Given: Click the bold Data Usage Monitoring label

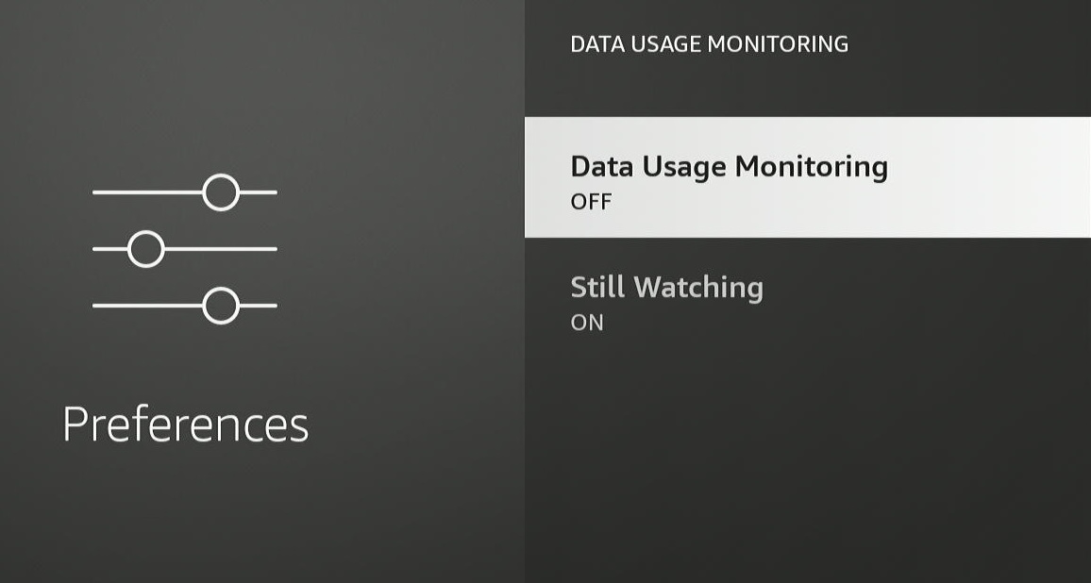Looking at the screenshot, I should pyautogui.click(x=730, y=167).
